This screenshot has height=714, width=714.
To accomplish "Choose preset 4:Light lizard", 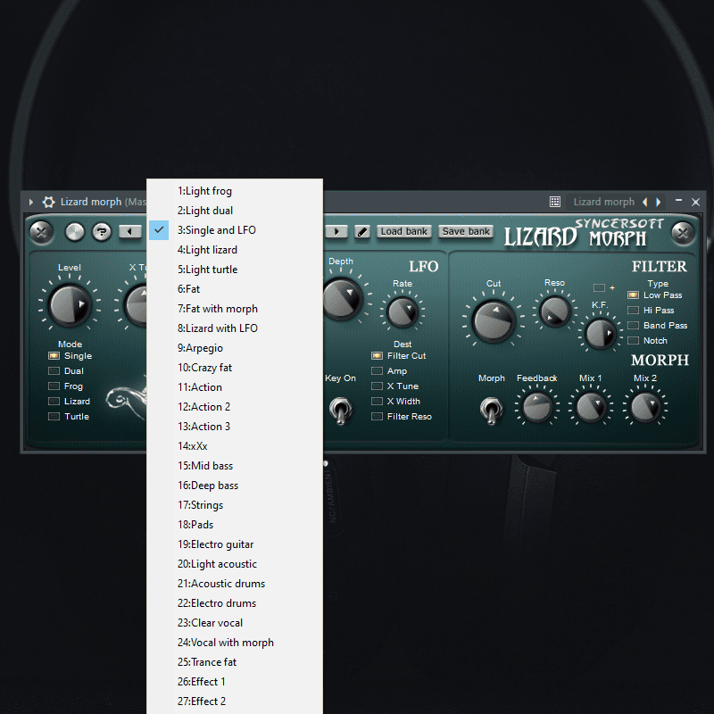I will tap(235, 250).
